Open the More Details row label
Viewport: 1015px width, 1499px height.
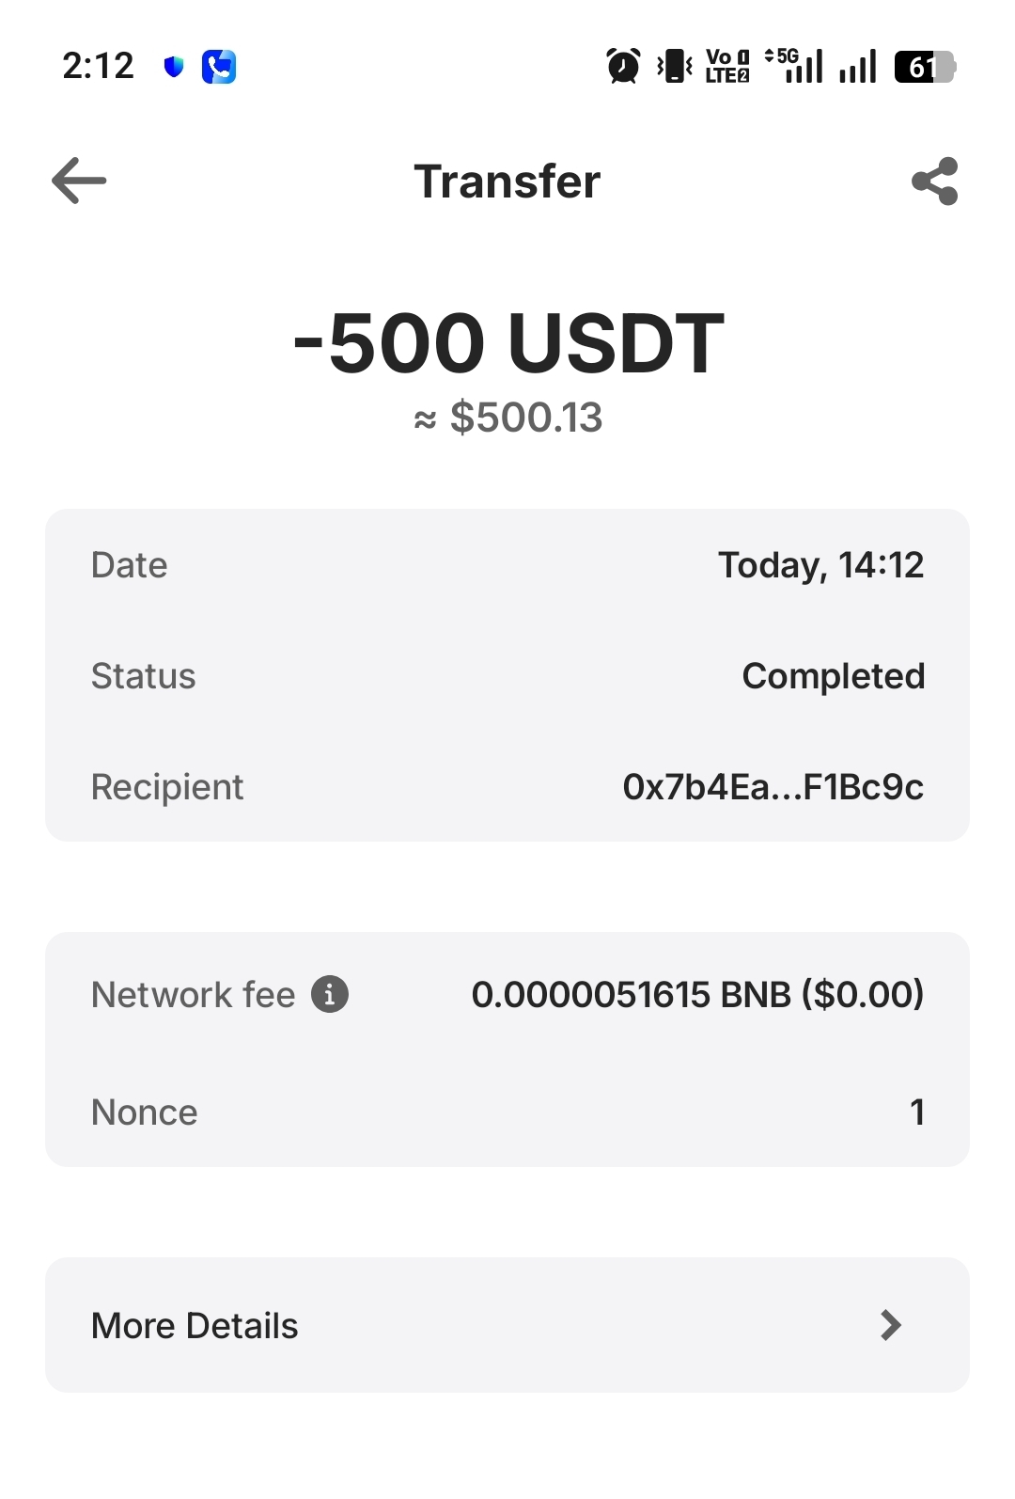[x=195, y=1325]
